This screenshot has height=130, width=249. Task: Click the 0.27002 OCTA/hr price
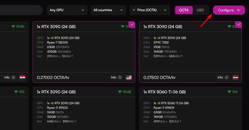pos(53,77)
